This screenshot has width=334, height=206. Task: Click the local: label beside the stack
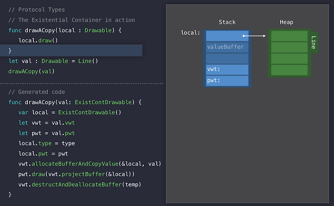point(191,33)
